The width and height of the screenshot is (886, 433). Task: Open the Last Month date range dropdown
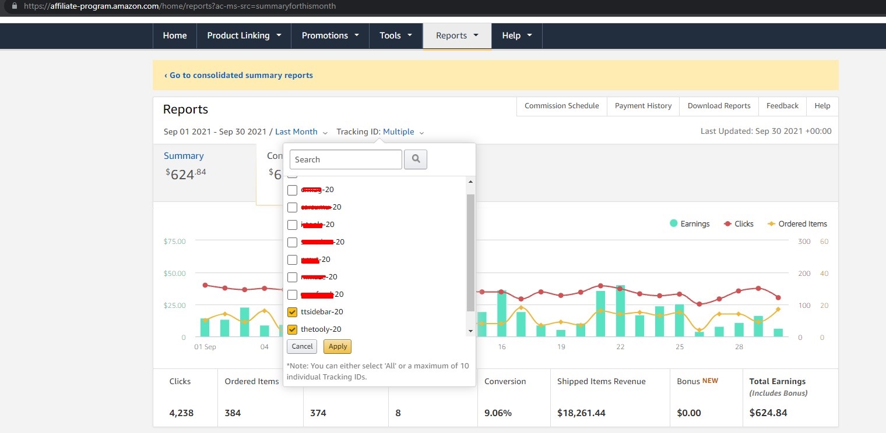click(301, 132)
